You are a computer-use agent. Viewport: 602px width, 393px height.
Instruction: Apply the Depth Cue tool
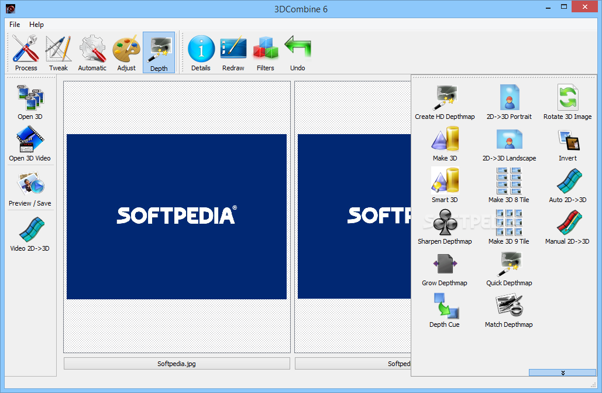coord(445,310)
